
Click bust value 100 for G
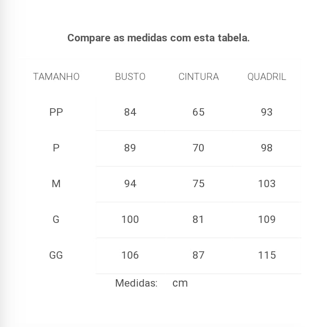tap(130, 219)
